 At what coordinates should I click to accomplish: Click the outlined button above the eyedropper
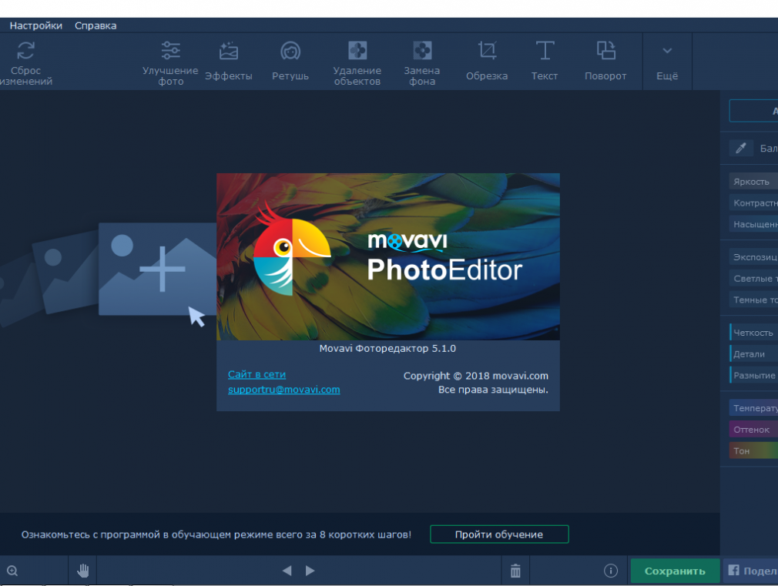(753, 111)
